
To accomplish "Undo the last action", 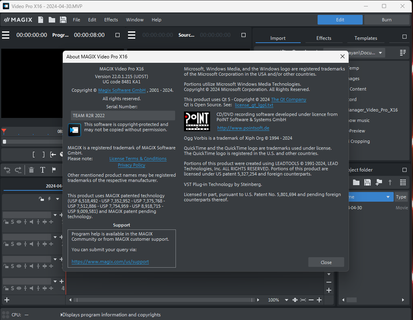I will [x=7, y=170].
